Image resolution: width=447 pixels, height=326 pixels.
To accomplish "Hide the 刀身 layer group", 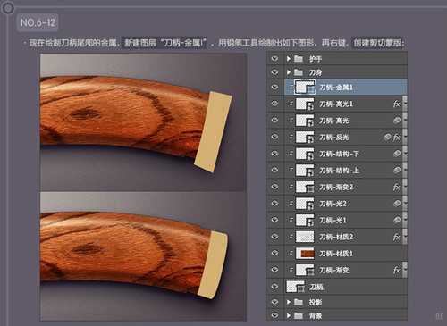I will [274, 72].
